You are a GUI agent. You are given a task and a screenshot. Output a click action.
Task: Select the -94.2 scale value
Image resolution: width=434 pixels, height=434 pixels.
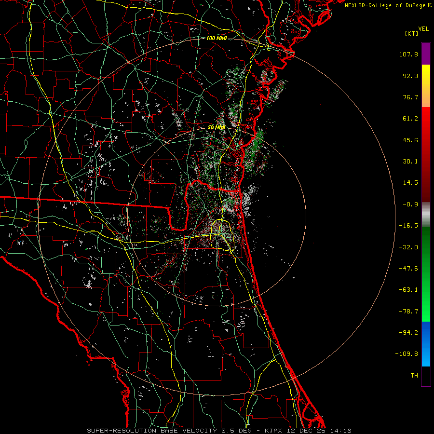(408, 333)
